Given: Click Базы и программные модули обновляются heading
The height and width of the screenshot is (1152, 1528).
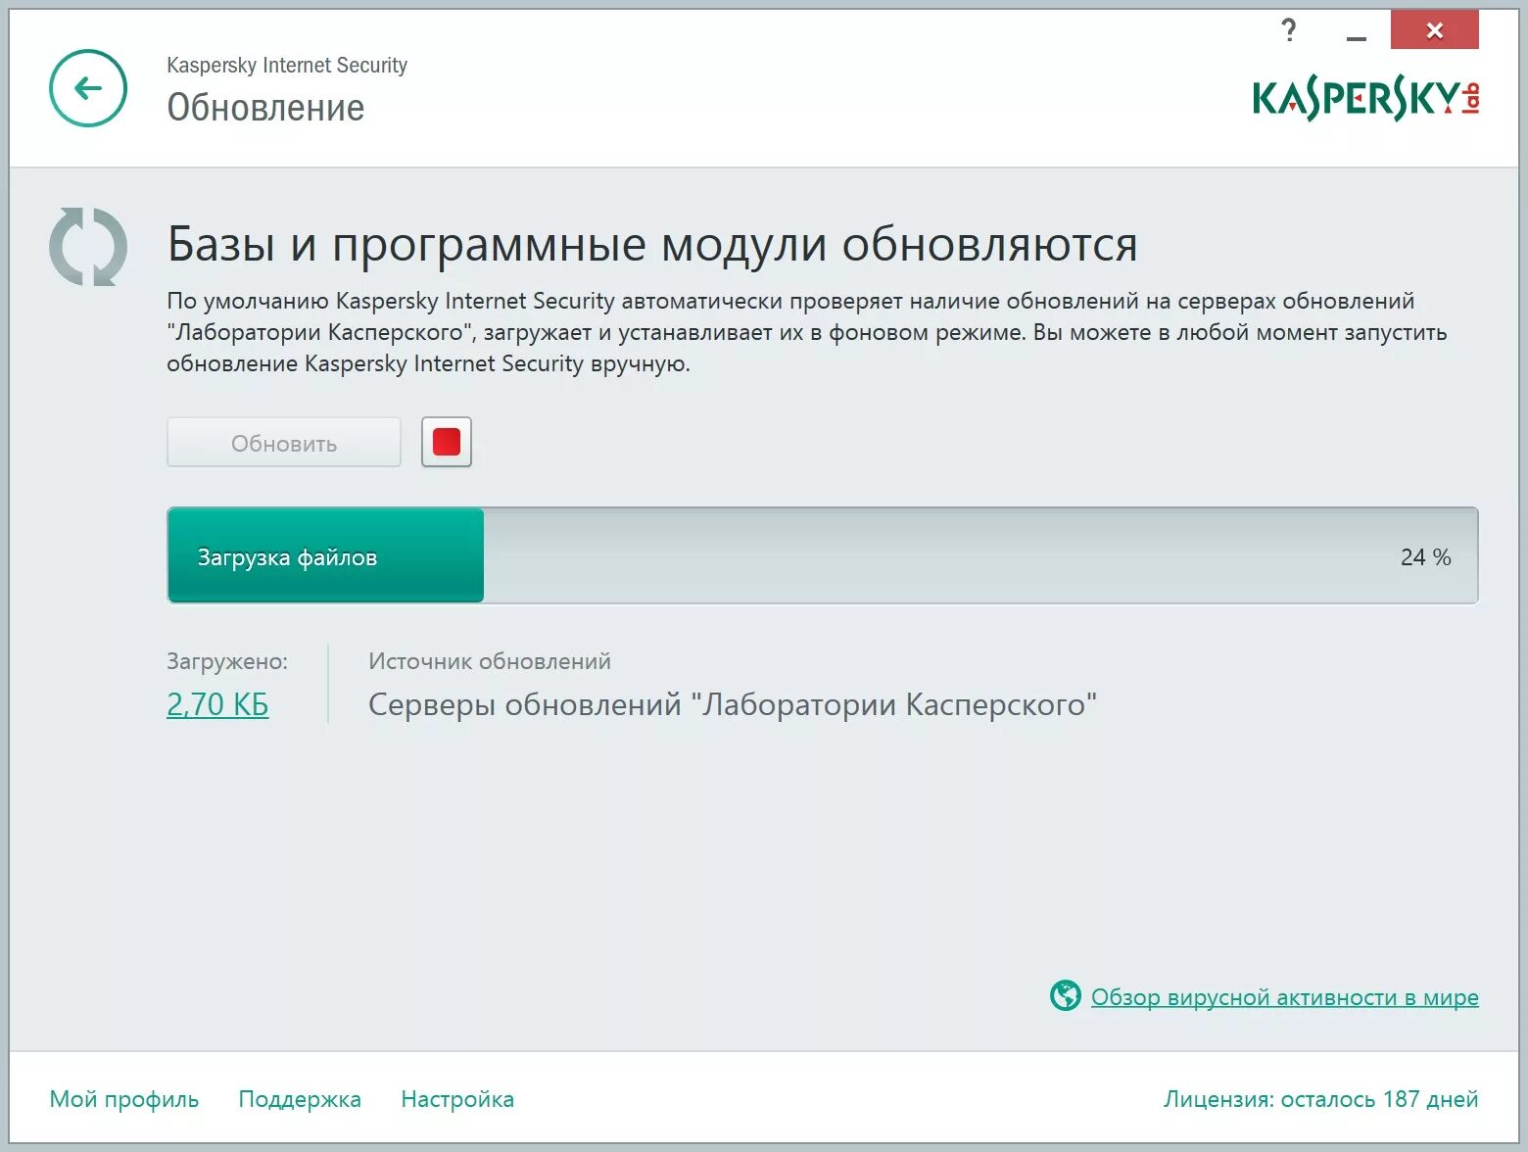Looking at the screenshot, I should [x=652, y=244].
